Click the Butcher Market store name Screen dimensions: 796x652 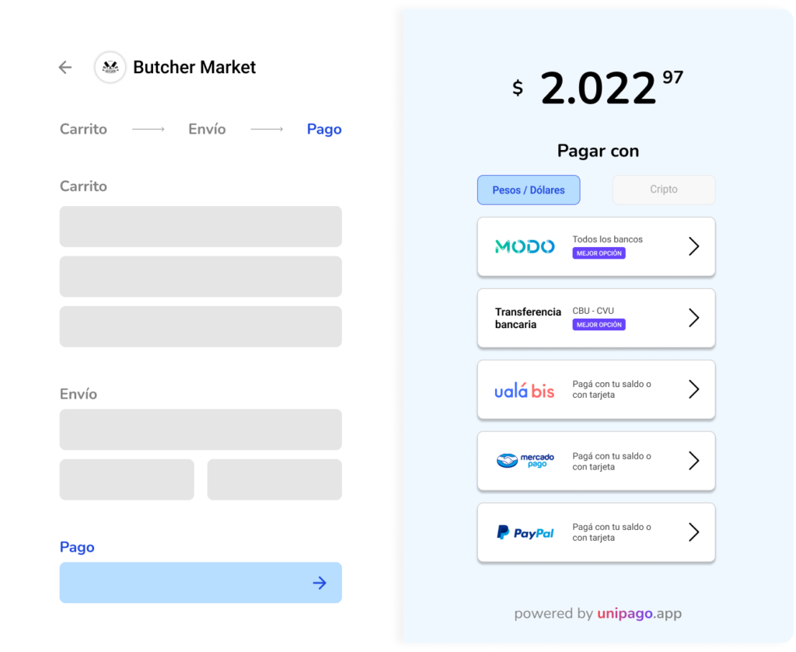click(x=194, y=67)
